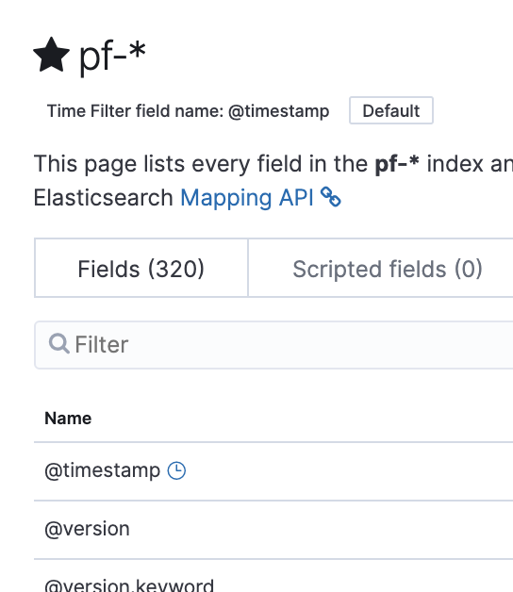Viewport: 513px width, 592px height.
Task: Select the @version.keyword field row
Action: (273, 577)
